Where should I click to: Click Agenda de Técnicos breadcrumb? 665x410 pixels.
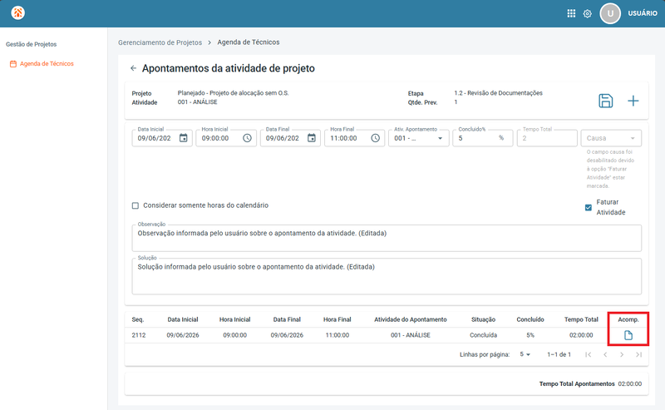pos(249,42)
